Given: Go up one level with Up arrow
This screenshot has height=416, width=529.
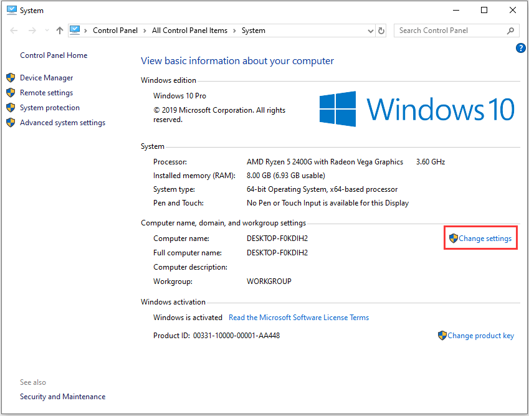Looking at the screenshot, I should [x=60, y=31].
